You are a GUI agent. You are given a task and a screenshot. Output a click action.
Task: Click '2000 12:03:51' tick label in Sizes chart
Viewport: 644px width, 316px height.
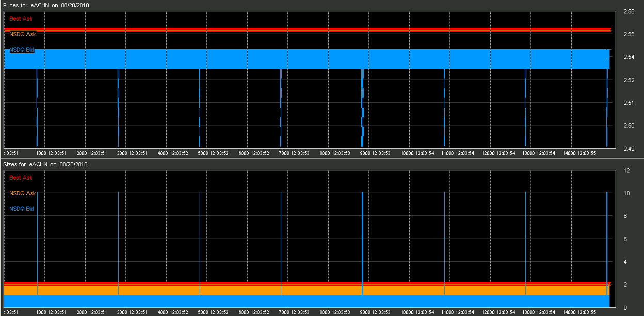[92, 312]
